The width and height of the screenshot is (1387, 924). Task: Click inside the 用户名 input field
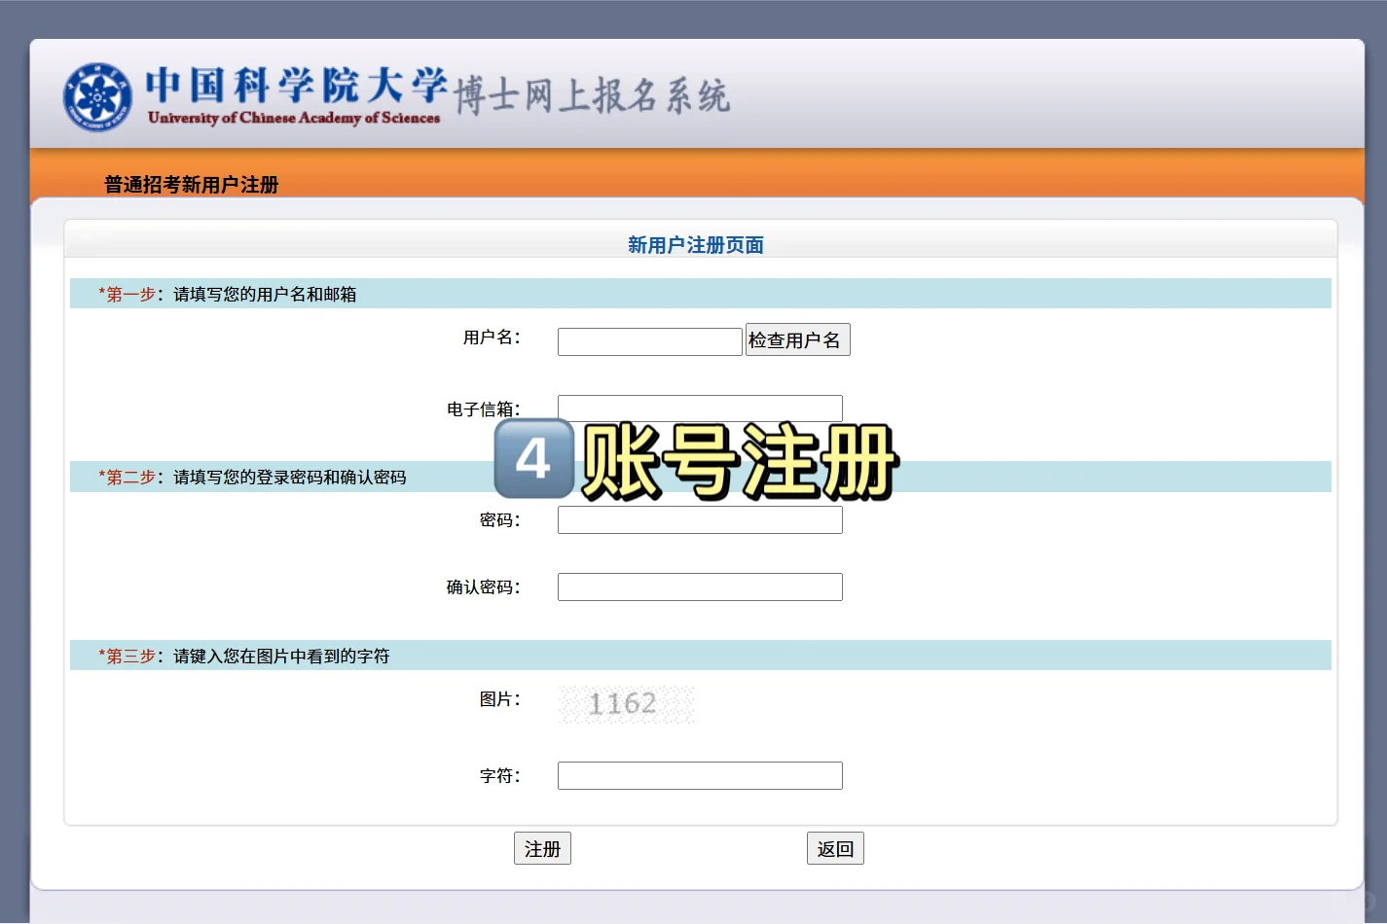648,340
